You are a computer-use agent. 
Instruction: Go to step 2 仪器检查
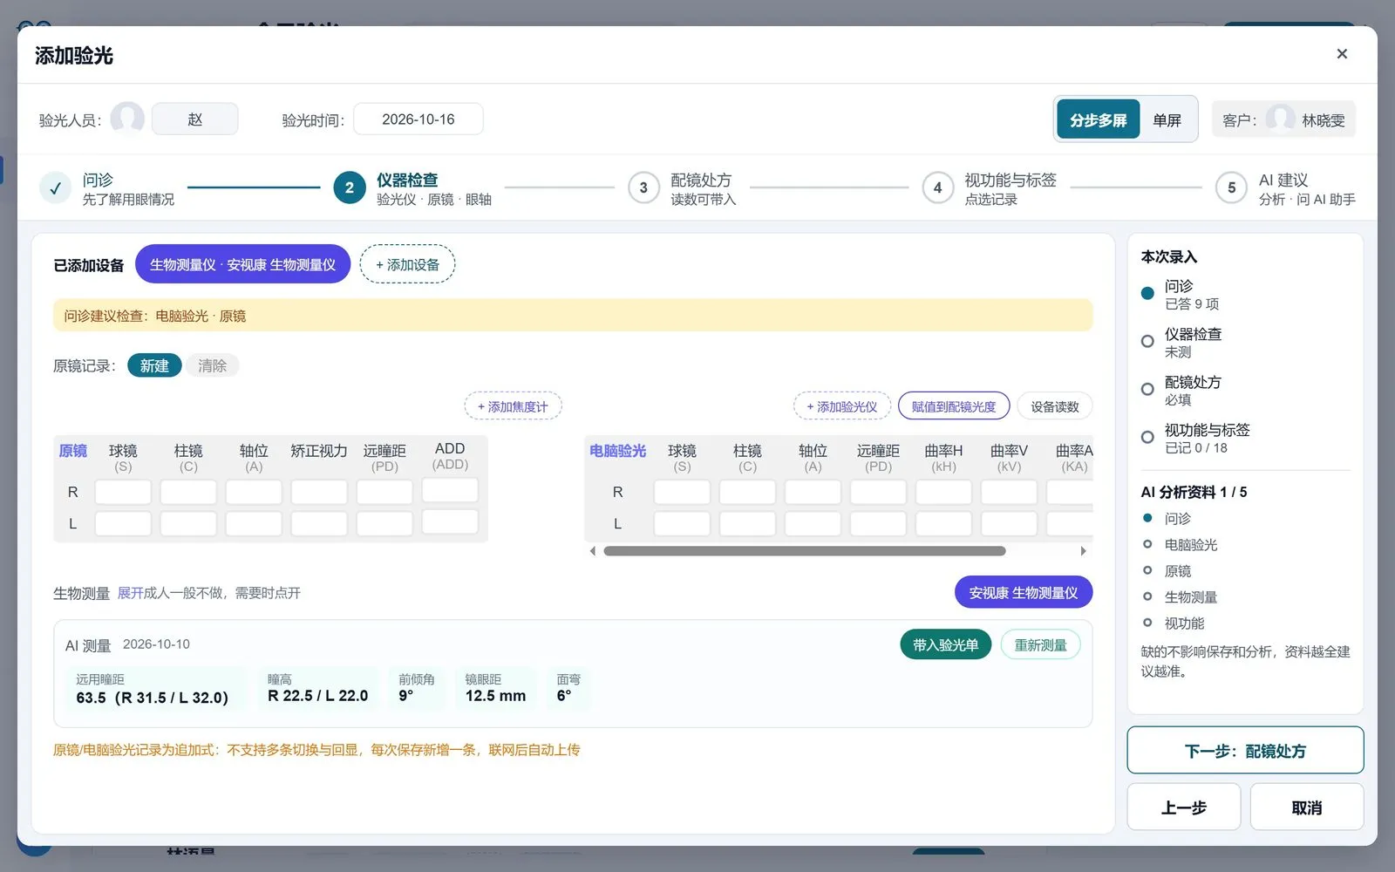[413, 188]
